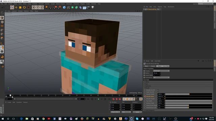The height and width of the screenshot is (121, 216).
Task: Open the Layout dropdown at top right
Action: (x=206, y=4)
